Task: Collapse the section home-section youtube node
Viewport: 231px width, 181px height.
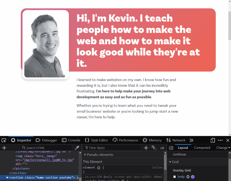Action: coord(7,178)
